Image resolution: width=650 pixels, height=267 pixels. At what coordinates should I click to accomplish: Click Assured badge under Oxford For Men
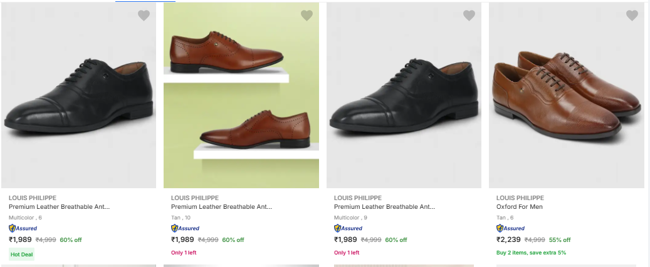pyautogui.click(x=510, y=228)
